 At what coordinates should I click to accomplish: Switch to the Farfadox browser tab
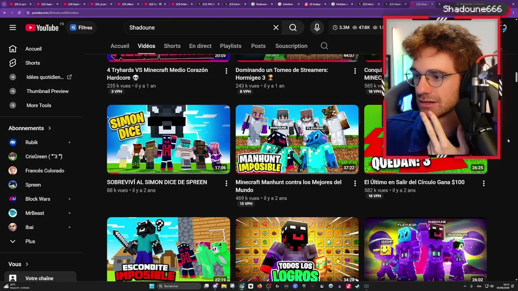tap(342, 4)
